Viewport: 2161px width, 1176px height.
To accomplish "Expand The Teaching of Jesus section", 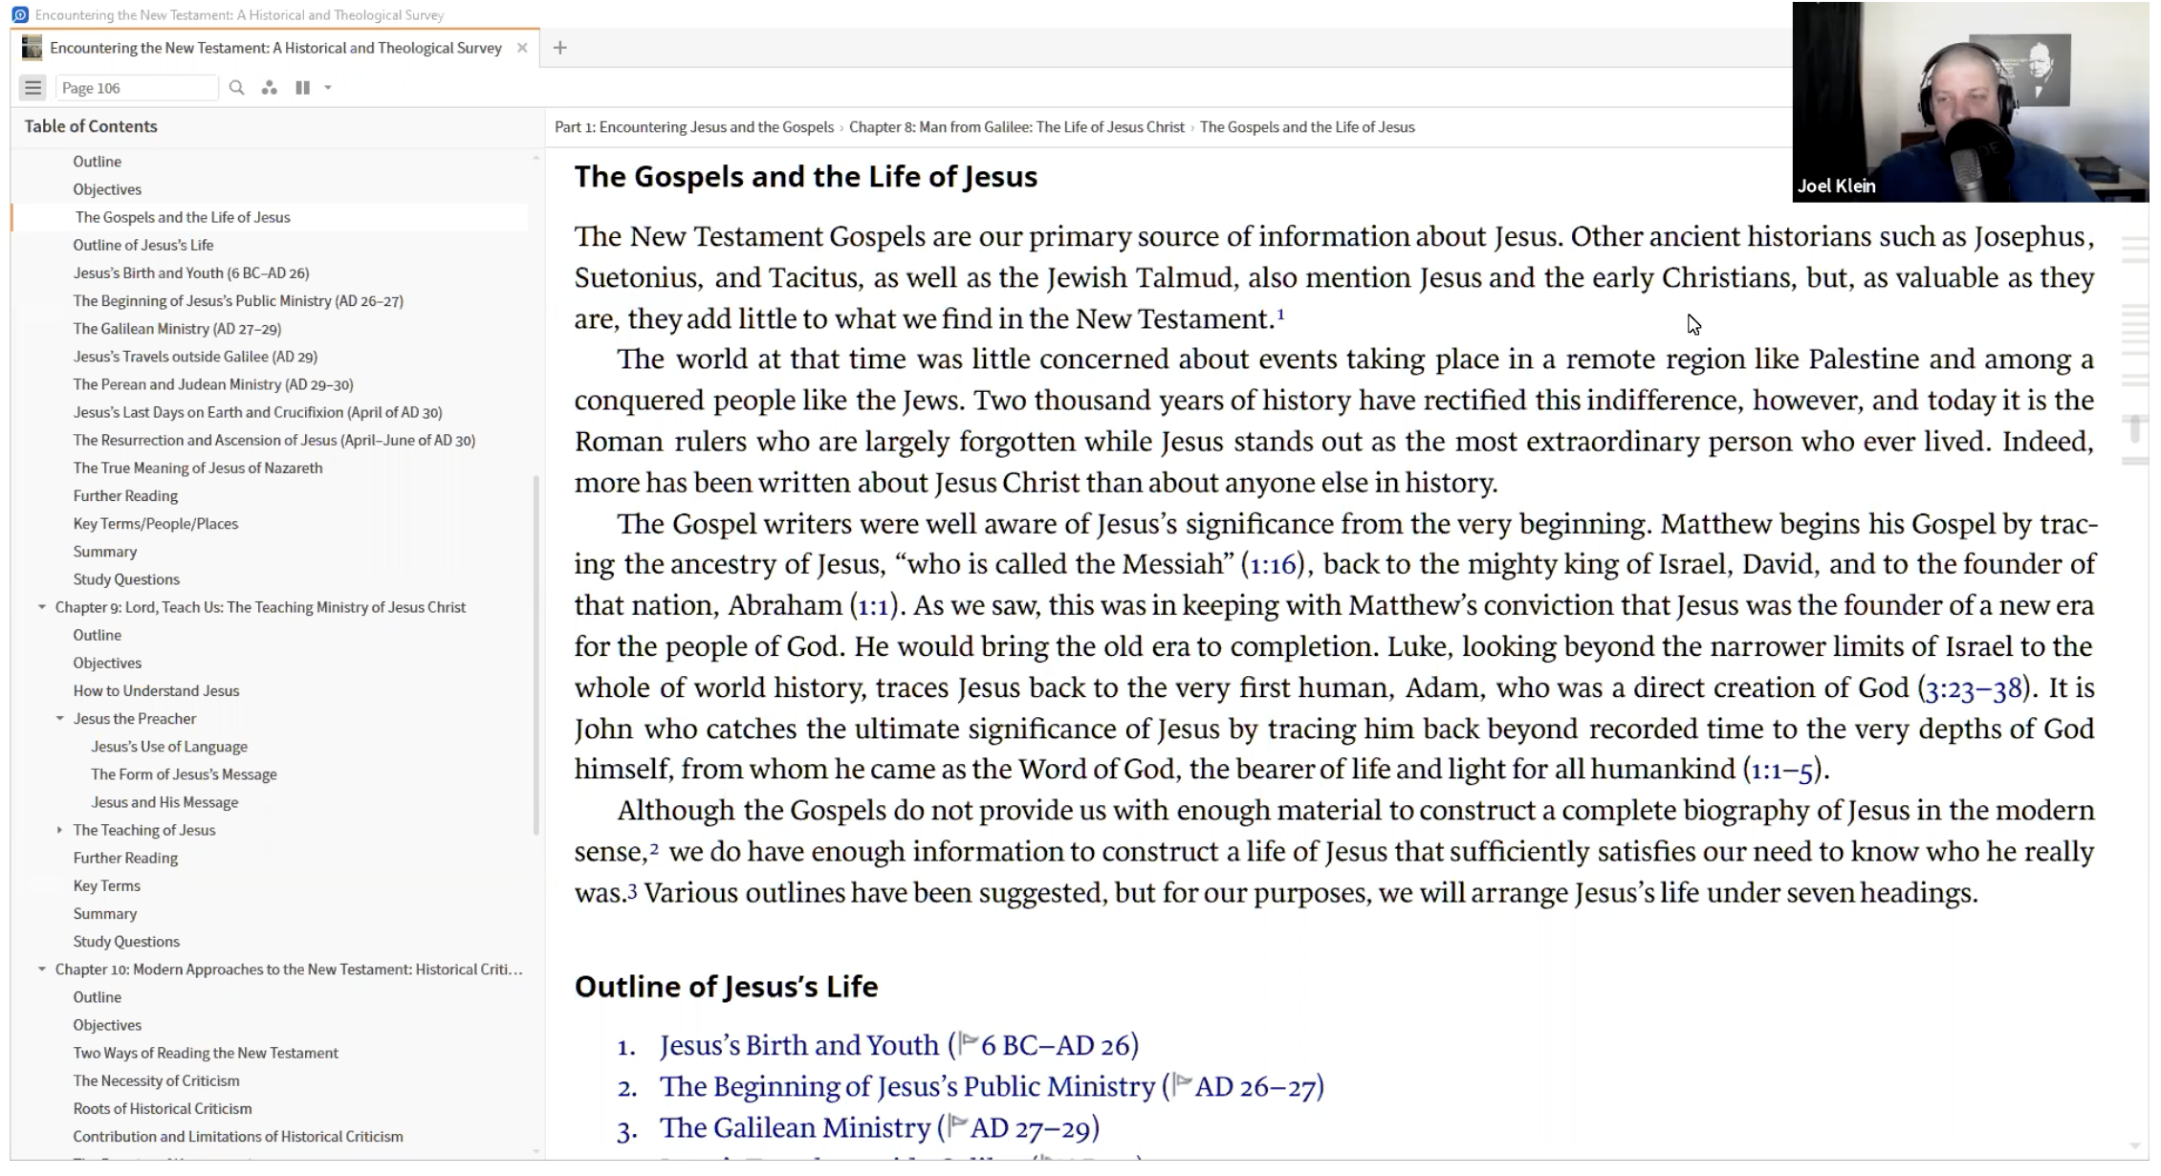I will pyautogui.click(x=60, y=830).
